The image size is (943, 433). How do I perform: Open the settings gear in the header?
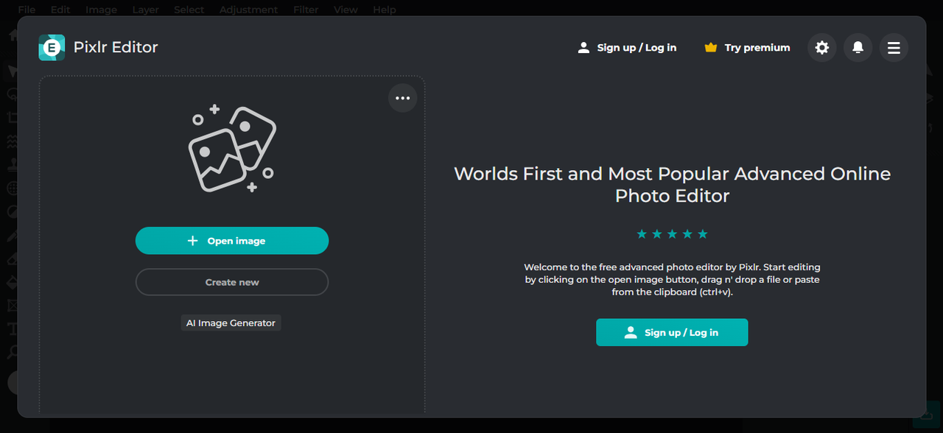point(822,48)
